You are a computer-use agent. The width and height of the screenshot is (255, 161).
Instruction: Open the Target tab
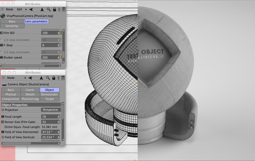coord(49,99)
